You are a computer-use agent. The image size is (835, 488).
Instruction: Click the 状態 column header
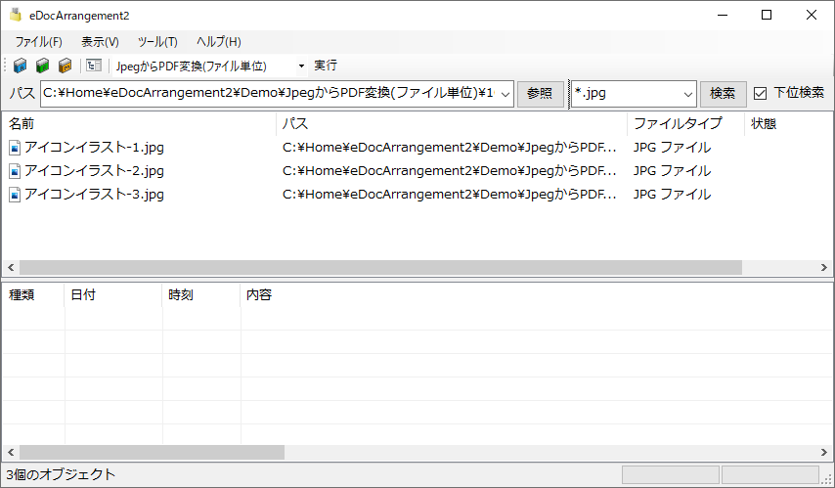tap(789, 123)
